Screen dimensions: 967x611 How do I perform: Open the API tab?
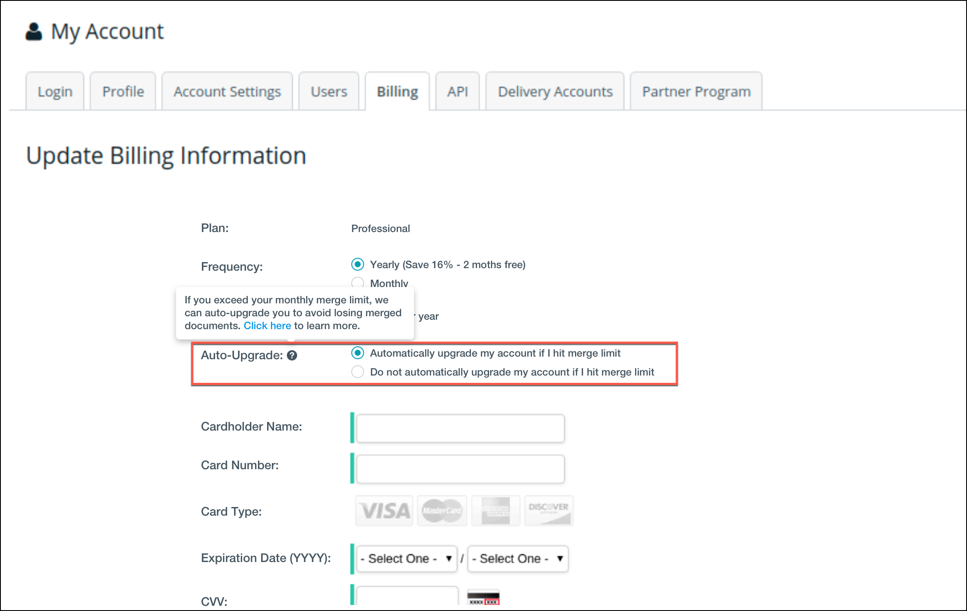pos(457,92)
